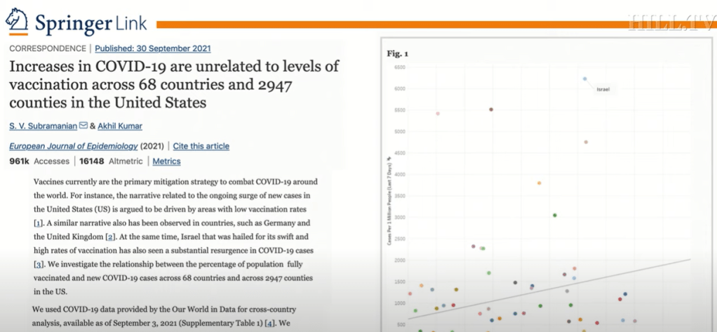Click the pink data point near 5500
Screen dimensions: 717x332
tap(438, 113)
